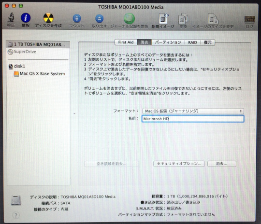Click the セキュリティオプション... button
The width and height of the screenshot is (261, 224).
tap(179, 164)
